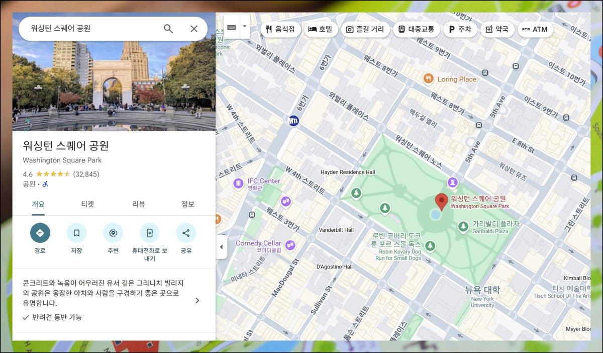Click the MTA subway station marker
The width and height of the screenshot is (603, 353).
[293, 121]
